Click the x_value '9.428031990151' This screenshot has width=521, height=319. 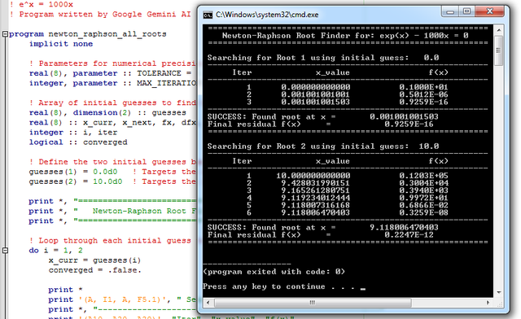[315, 183]
